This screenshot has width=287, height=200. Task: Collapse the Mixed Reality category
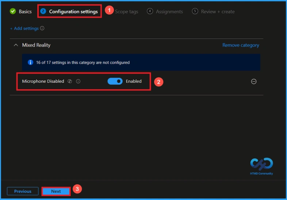point(16,45)
